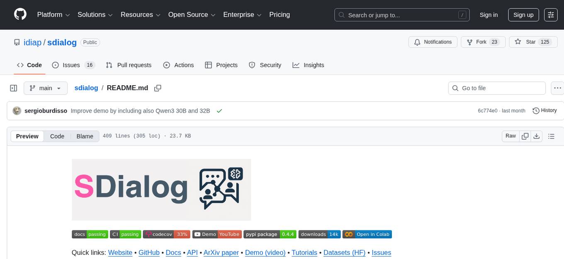Switch to Code view mode
Image resolution: width=564 pixels, height=259 pixels.
click(57, 136)
